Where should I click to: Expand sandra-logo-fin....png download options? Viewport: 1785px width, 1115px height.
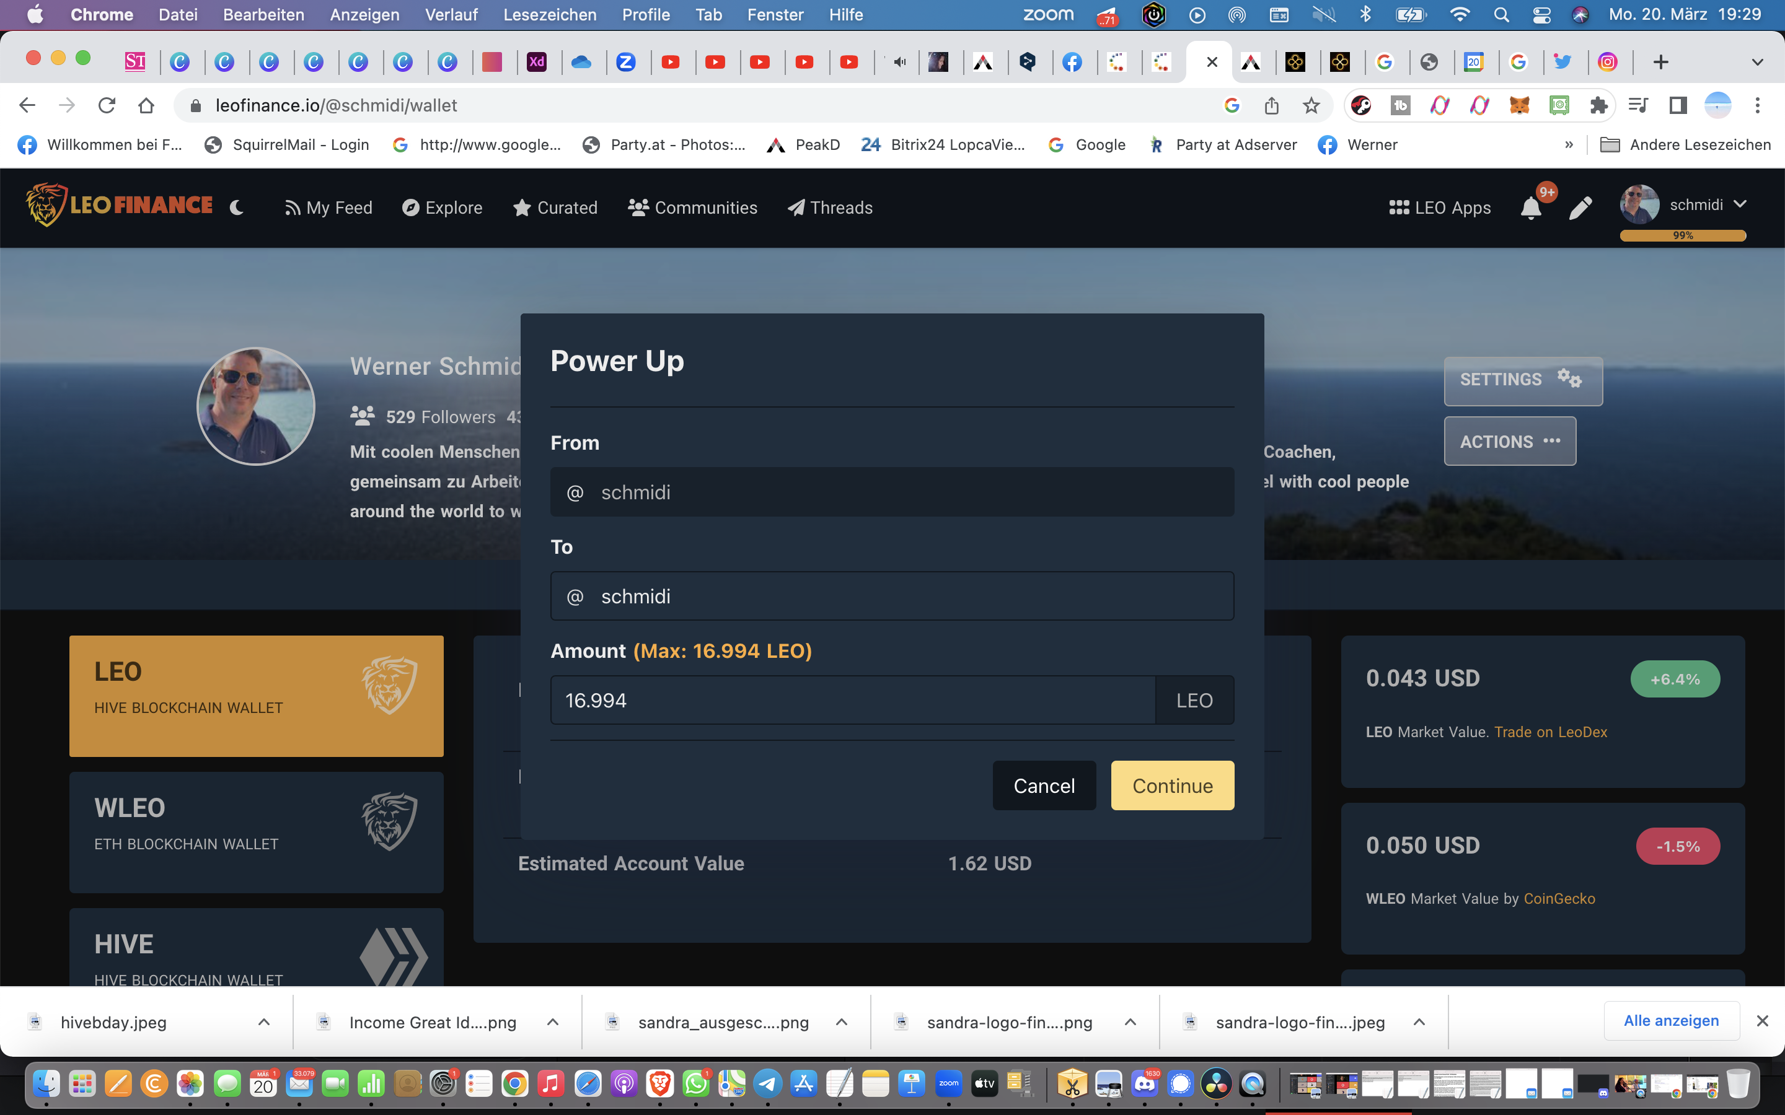[x=1130, y=1022]
